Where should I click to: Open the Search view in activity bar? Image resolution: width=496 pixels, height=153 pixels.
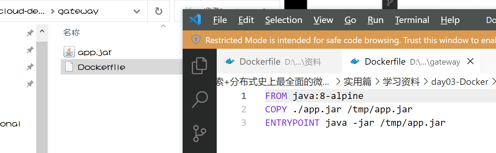199,100
